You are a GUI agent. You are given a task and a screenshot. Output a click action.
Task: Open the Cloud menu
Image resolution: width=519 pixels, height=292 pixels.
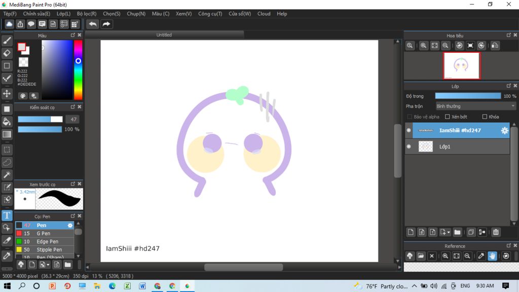(264, 14)
